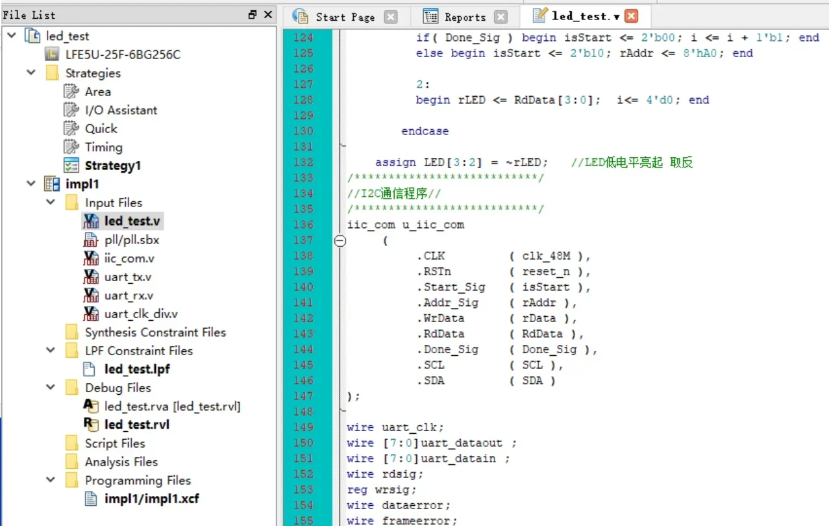The height and width of the screenshot is (526, 829).
Task: Float the File List panel
Action: [253, 14]
